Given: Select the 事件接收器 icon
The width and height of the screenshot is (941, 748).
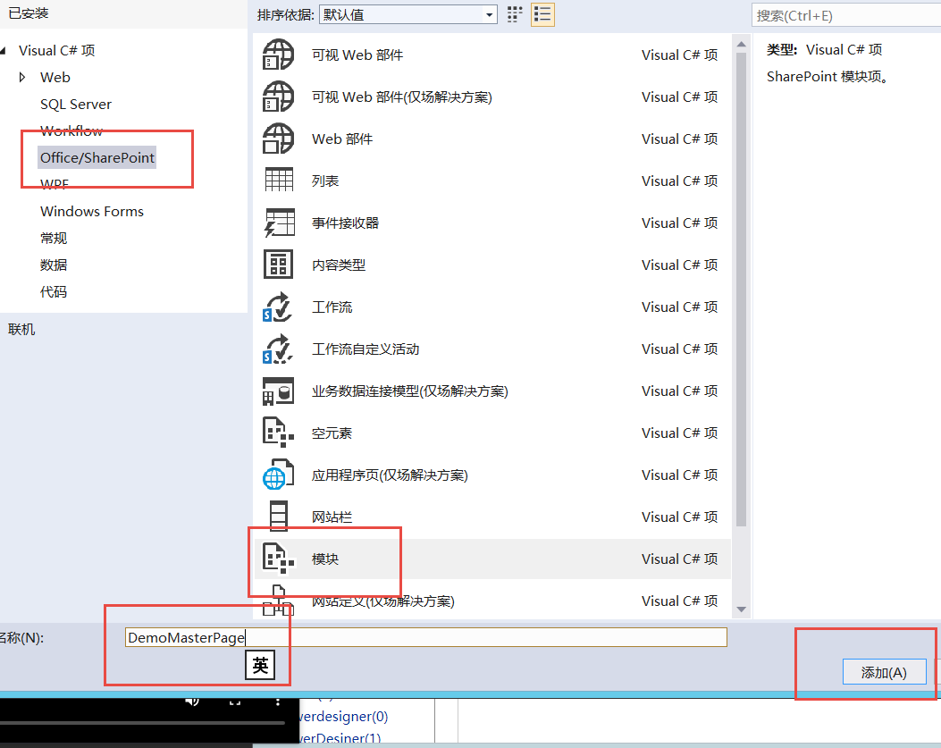Looking at the screenshot, I should pyautogui.click(x=279, y=223).
